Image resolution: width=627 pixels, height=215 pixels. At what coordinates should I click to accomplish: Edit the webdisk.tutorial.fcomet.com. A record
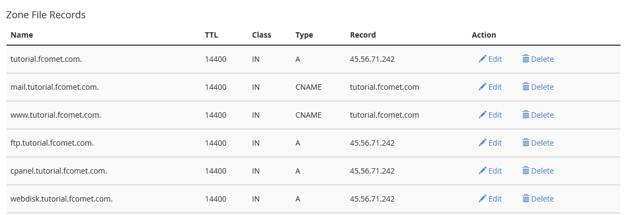point(490,199)
